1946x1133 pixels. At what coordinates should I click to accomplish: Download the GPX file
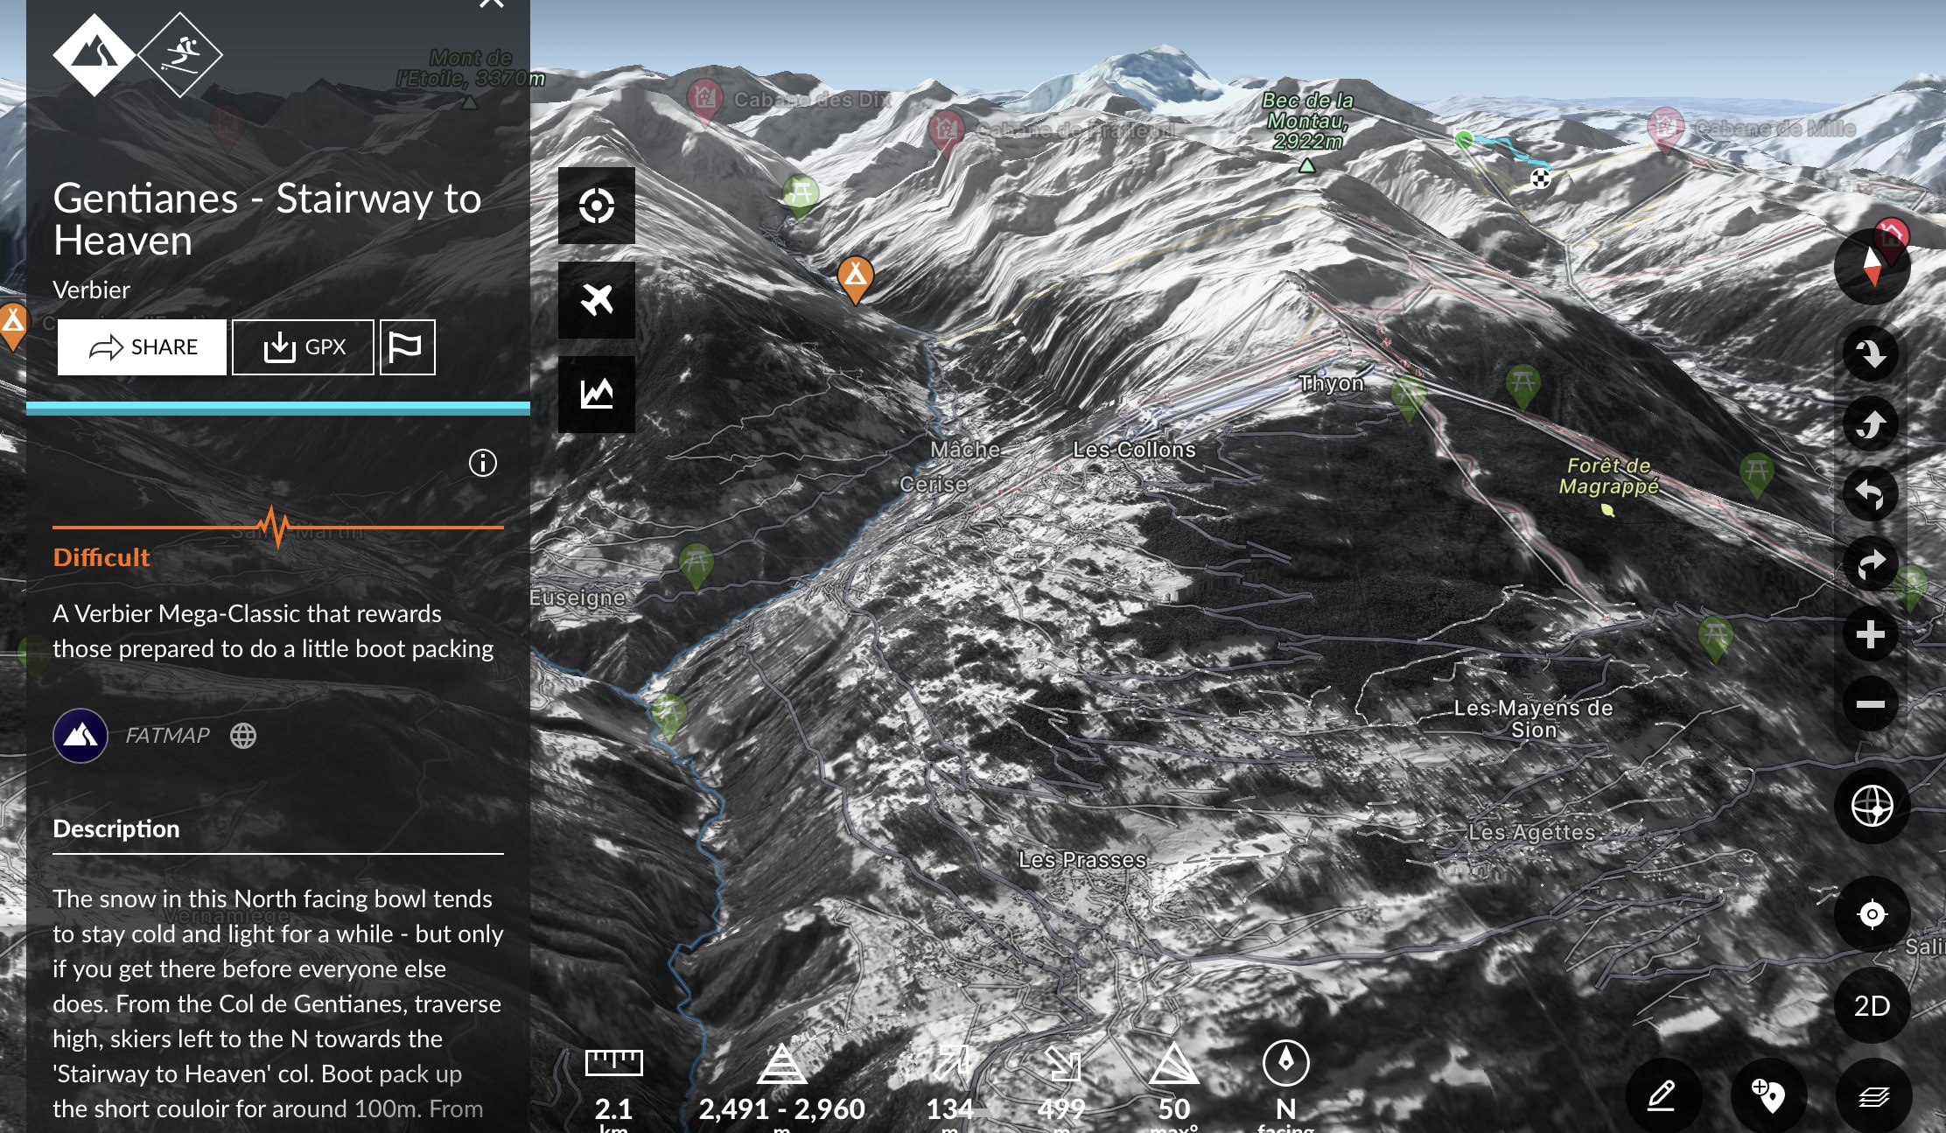[303, 347]
